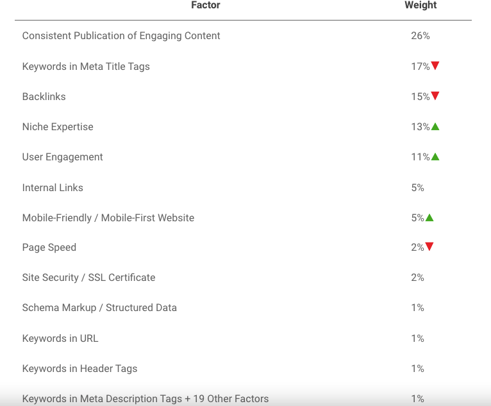
Task: Select the Backlinks factor label
Action: [x=44, y=96]
